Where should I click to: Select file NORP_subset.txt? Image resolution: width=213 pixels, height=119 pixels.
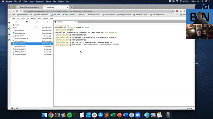(32, 52)
